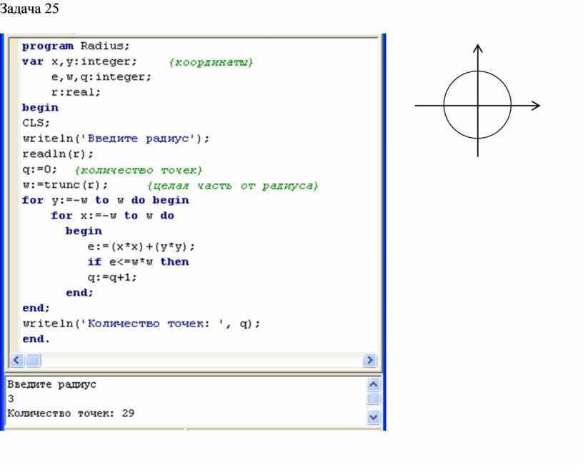
Task: Click the 'CLS;' statement
Action: 36,123
